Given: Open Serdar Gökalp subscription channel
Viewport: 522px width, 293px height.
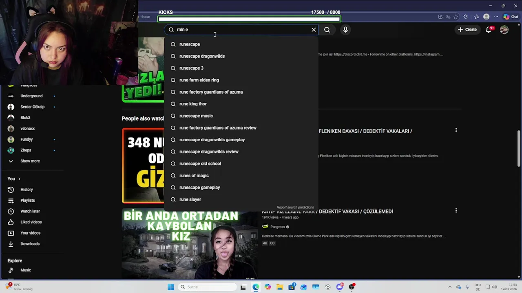Looking at the screenshot, I should click(31, 107).
